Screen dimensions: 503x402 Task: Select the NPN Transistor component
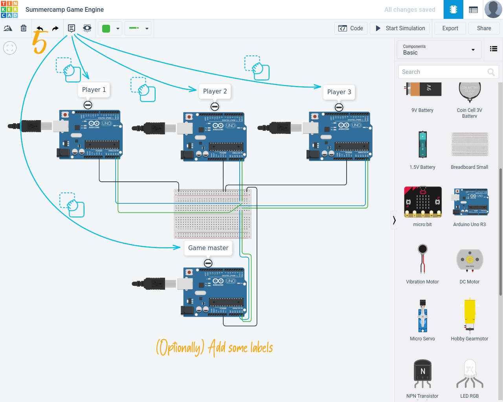point(422,378)
